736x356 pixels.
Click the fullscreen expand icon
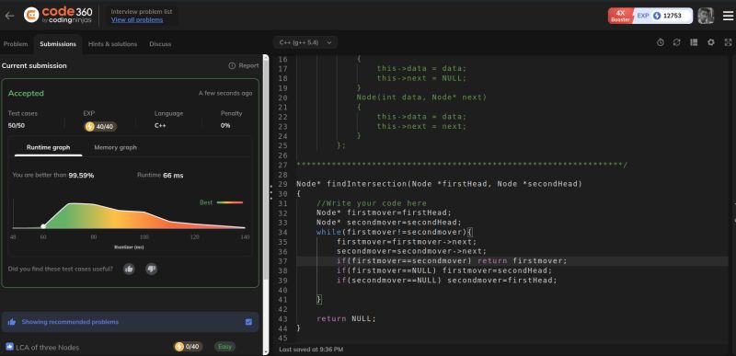click(x=728, y=42)
